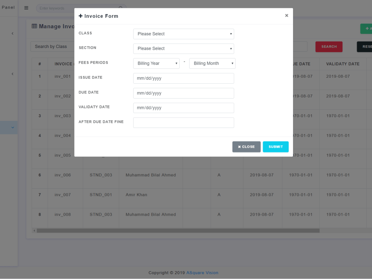Click the magnifier icon in the keyword search

pyautogui.click(x=121, y=7)
